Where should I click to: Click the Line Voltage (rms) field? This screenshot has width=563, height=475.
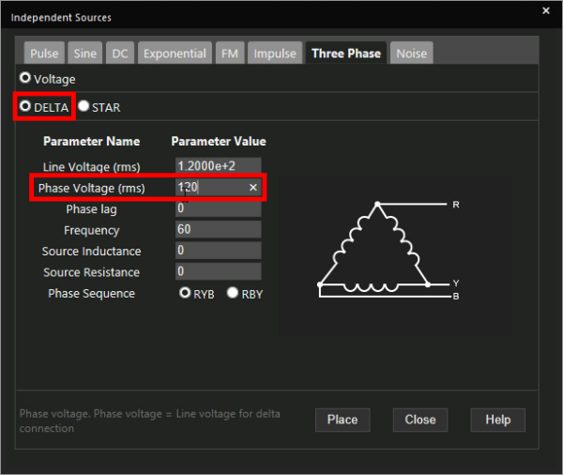click(x=219, y=166)
